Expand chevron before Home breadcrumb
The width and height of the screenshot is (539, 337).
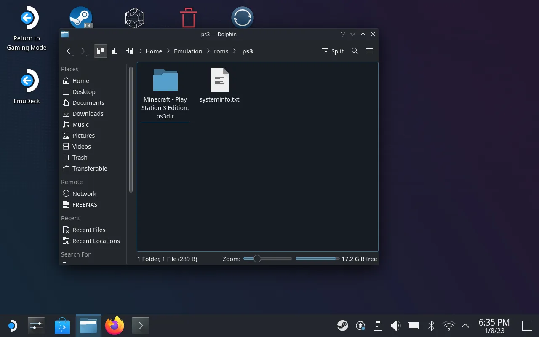coord(140,51)
